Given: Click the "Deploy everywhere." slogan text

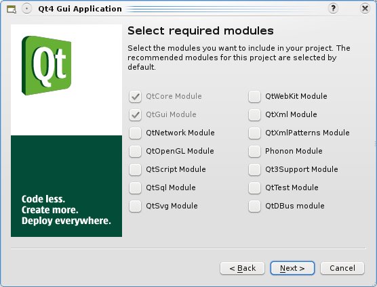Looking at the screenshot, I should [x=66, y=221].
